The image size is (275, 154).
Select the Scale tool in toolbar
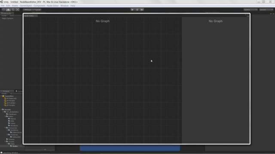18,10
